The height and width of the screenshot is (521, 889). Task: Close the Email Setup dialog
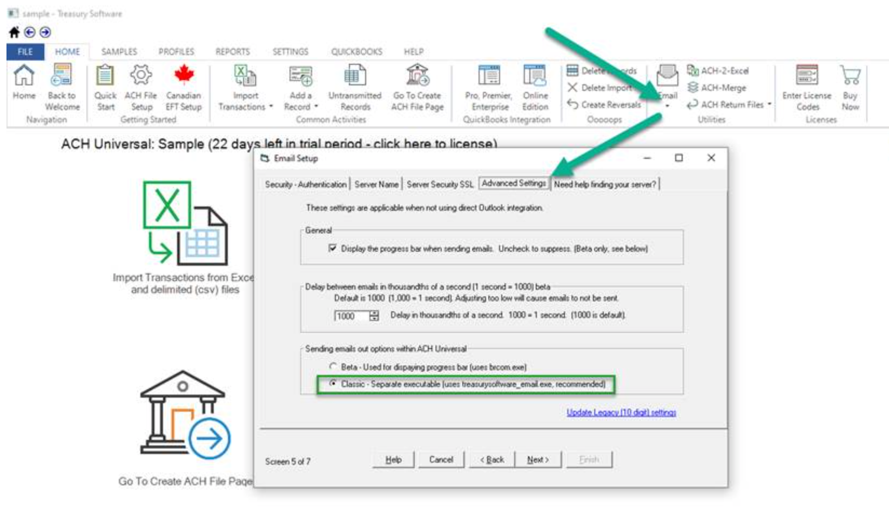tap(711, 158)
